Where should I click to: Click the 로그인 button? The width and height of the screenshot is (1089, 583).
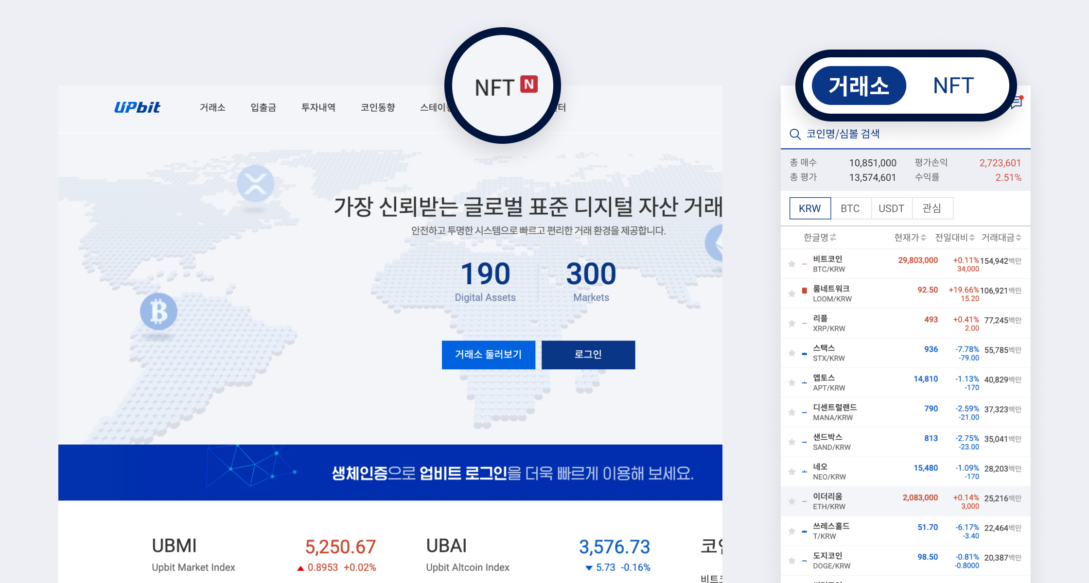588,355
